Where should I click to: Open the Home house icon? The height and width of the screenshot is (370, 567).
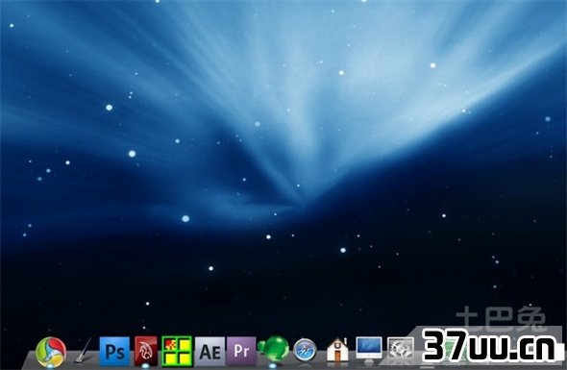337,350
